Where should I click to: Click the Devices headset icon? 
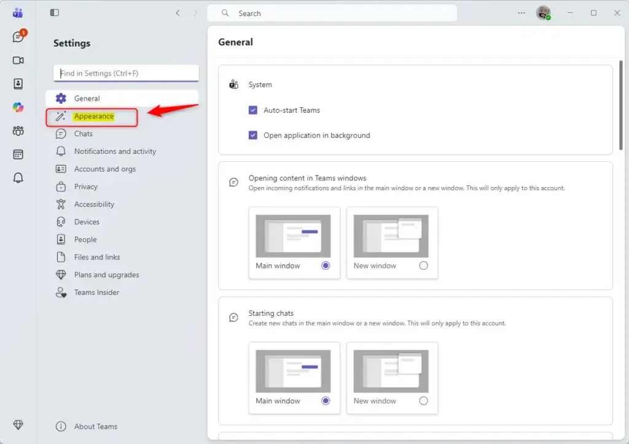pyautogui.click(x=61, y=222)
